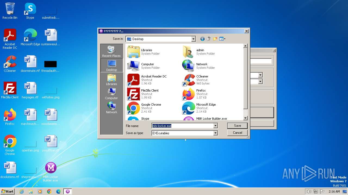The height and width of the screenshot is (195, 348).
Task: Select Libraries system folder in file list
Action: [x=144, y=52]
